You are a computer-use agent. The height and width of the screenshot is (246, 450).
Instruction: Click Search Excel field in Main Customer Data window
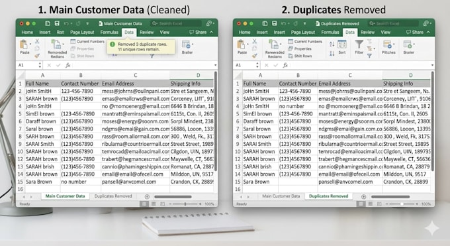point(177,23)
